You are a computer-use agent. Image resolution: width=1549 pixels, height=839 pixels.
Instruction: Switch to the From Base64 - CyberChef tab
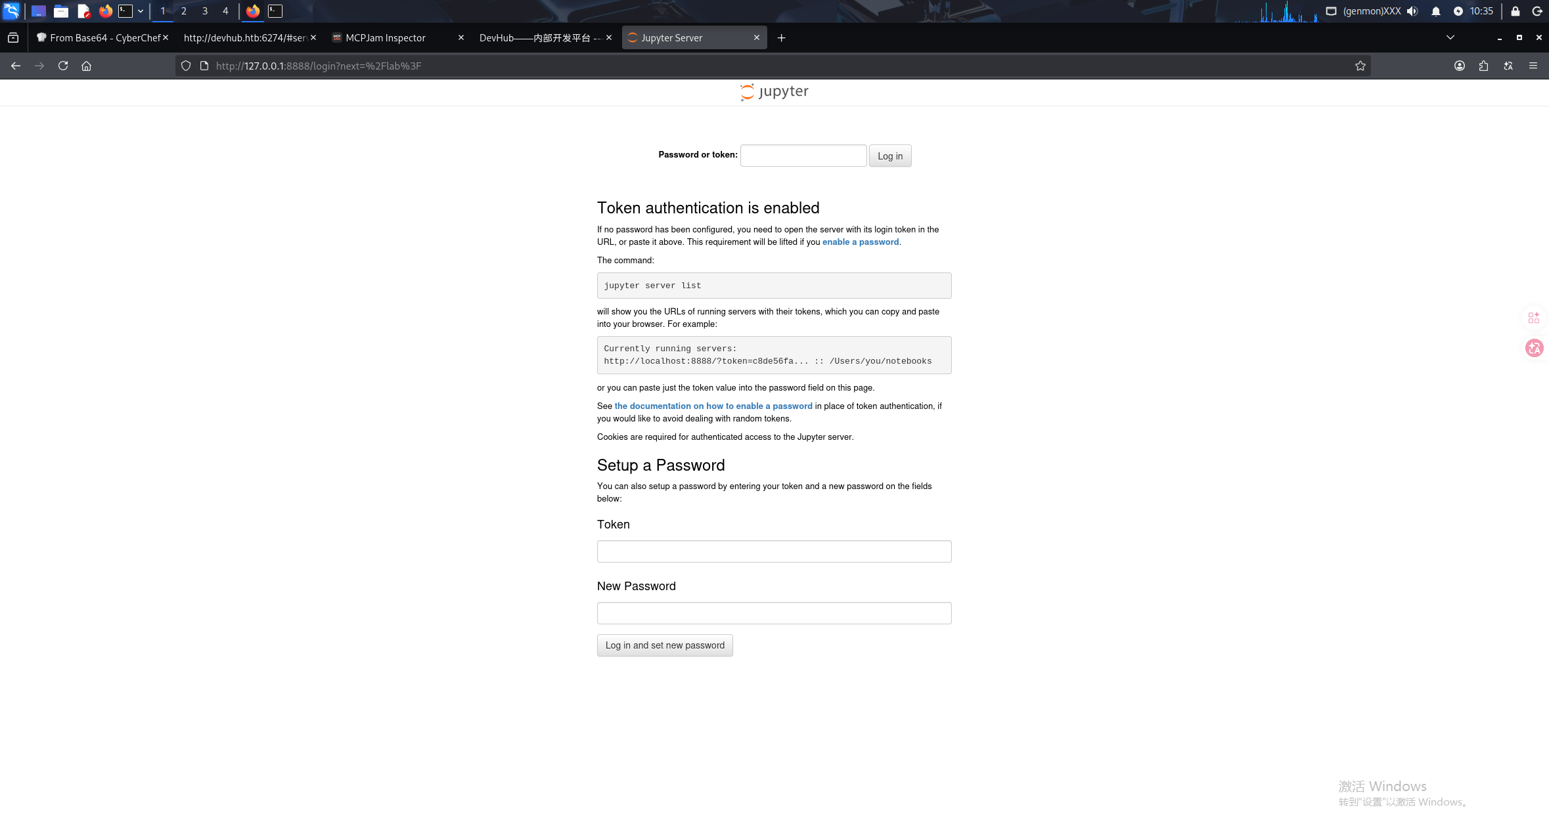pyautogui.click(x=102, y=38)
